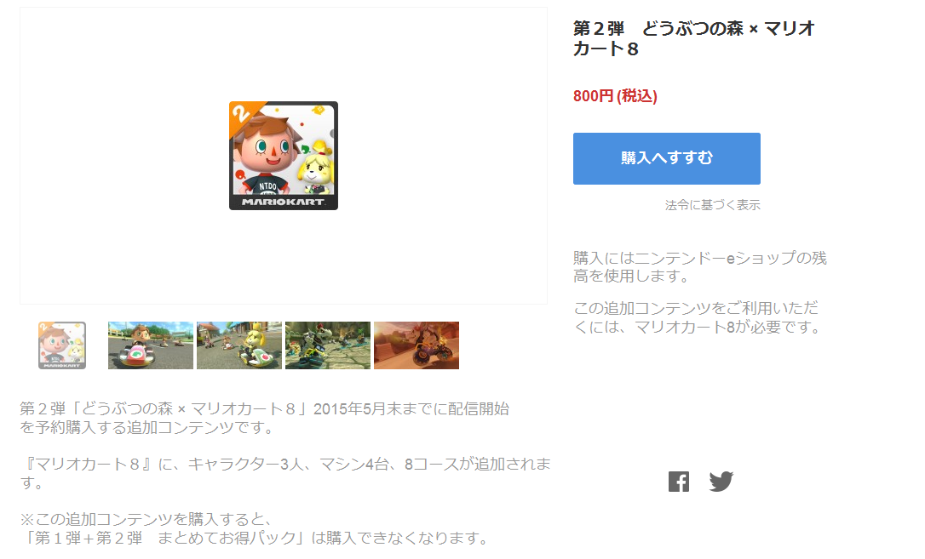Click the MARIOKART logo on main artwork
The height and width of the screenshot is (559, 925).
click(283, 202)
